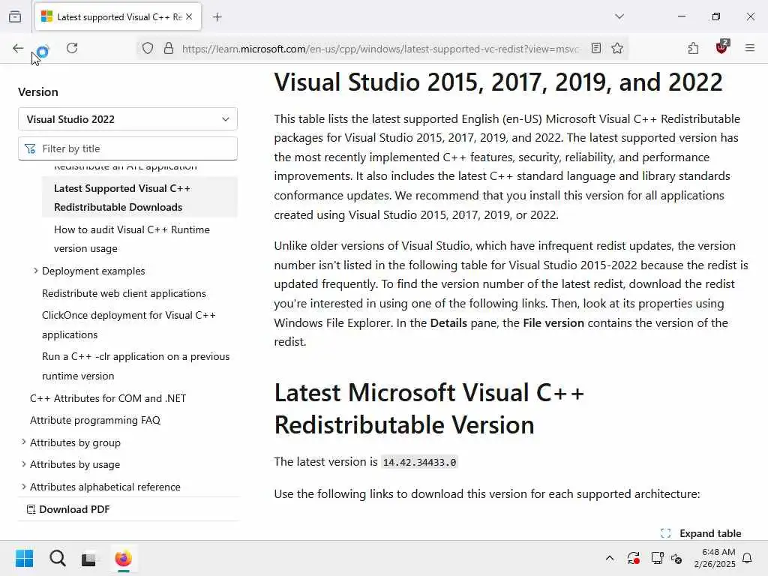The width and height of the screenshot is (768, 576).
Task: Open the uBlock Origin extension icon
Action: [x=722, y=47]
